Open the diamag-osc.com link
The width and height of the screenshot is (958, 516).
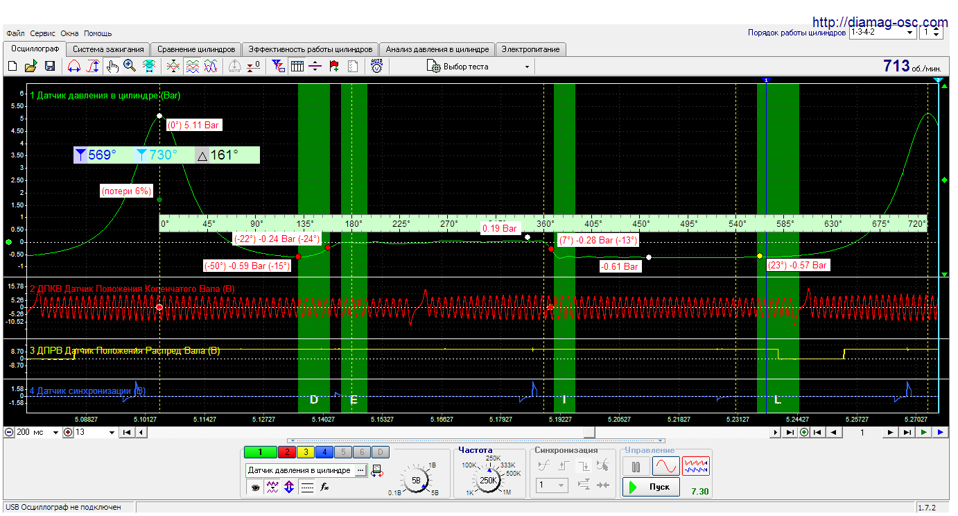click(880, 22)
